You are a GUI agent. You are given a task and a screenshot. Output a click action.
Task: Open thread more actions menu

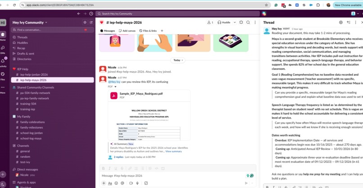(356, 23)
